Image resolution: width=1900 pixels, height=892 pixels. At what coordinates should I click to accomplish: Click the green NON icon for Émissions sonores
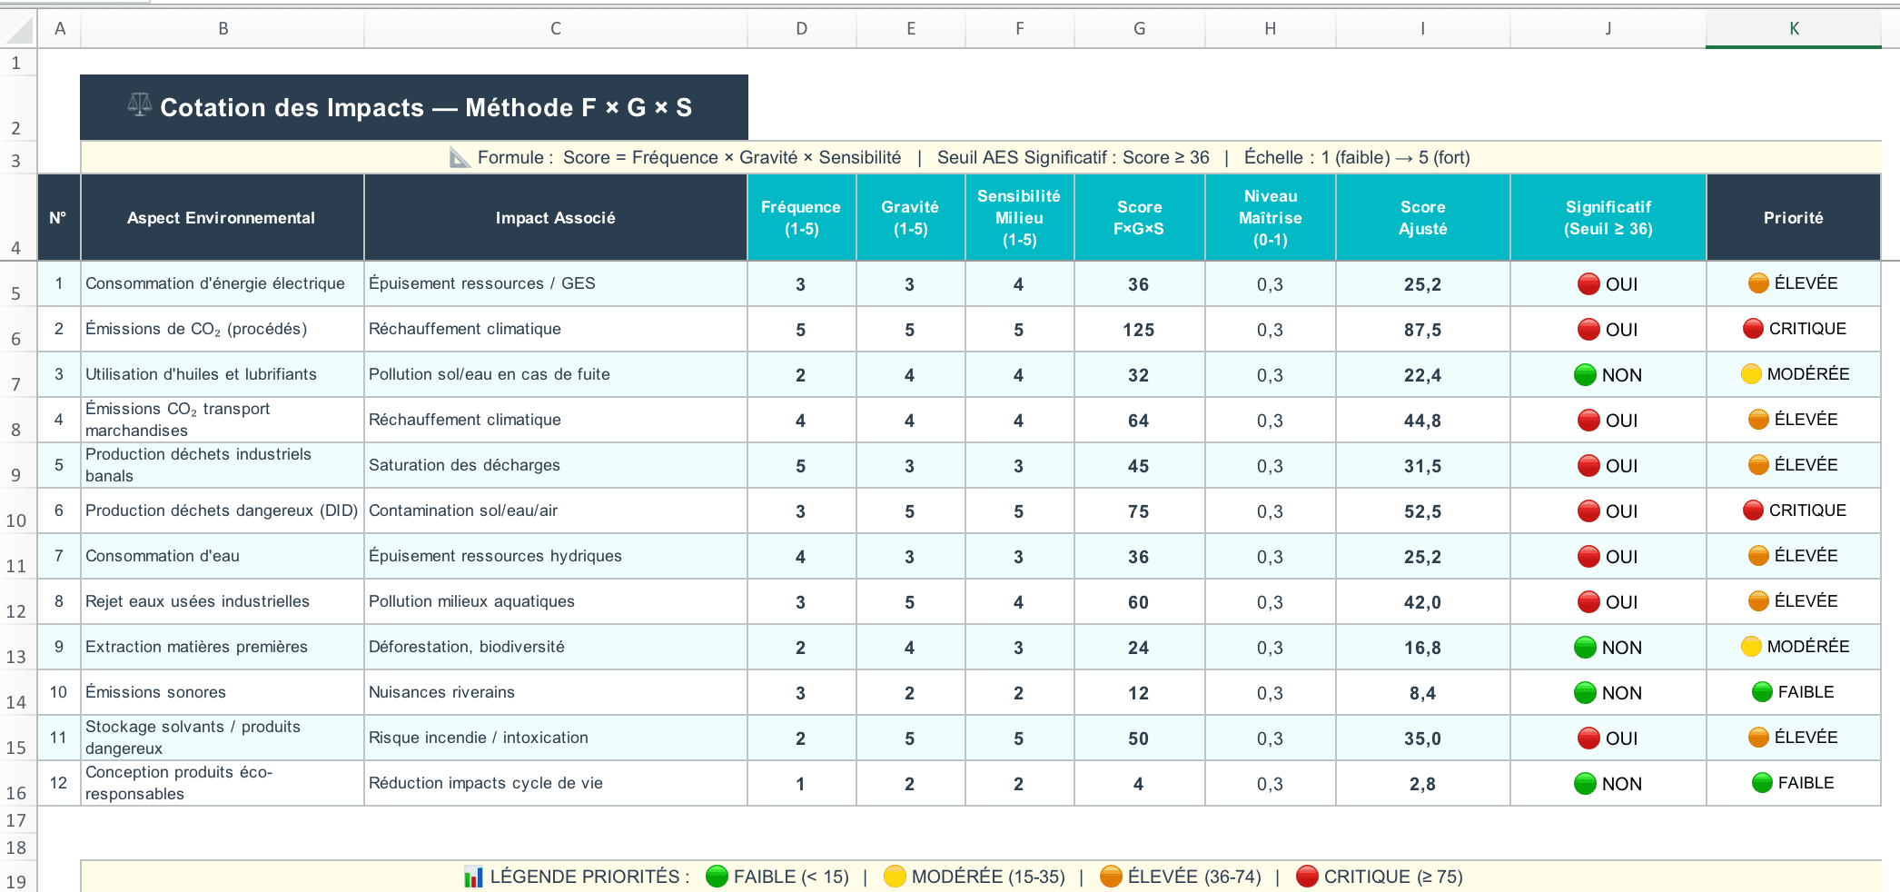[1585, 693]
